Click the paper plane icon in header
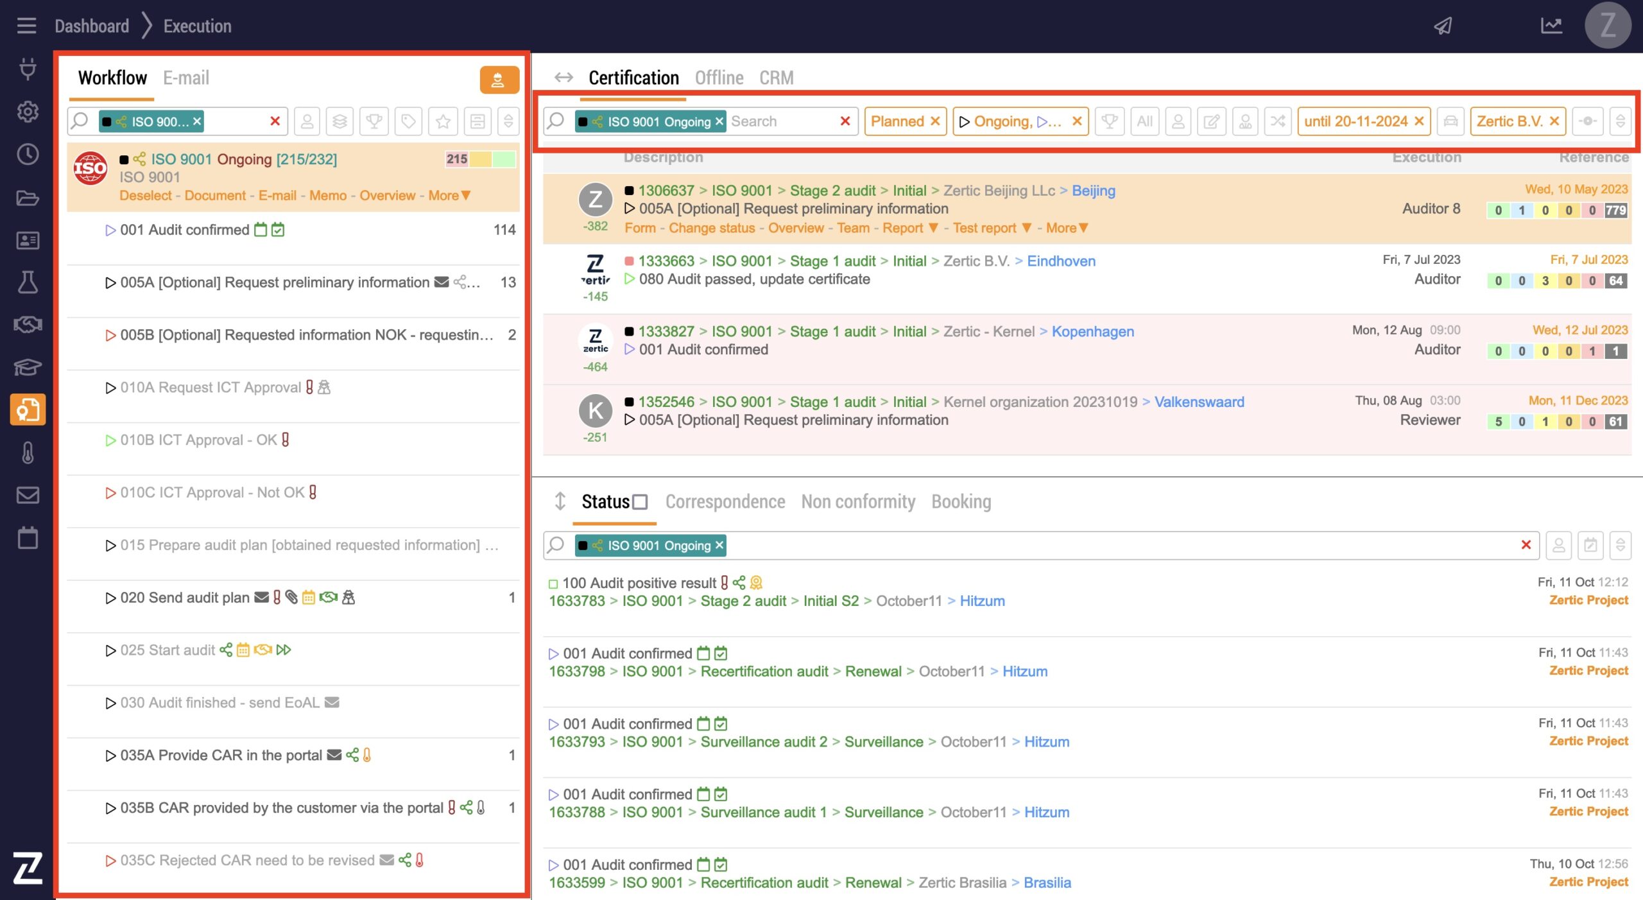Image resolution: width=1643 pixels, height=900 pixels. (1443, 26)
